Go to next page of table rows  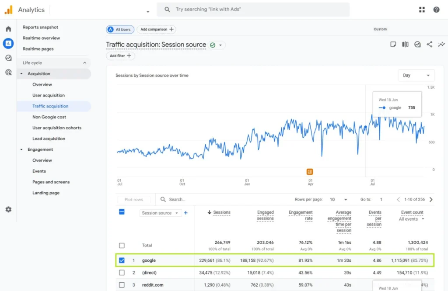tap(431, 199)
